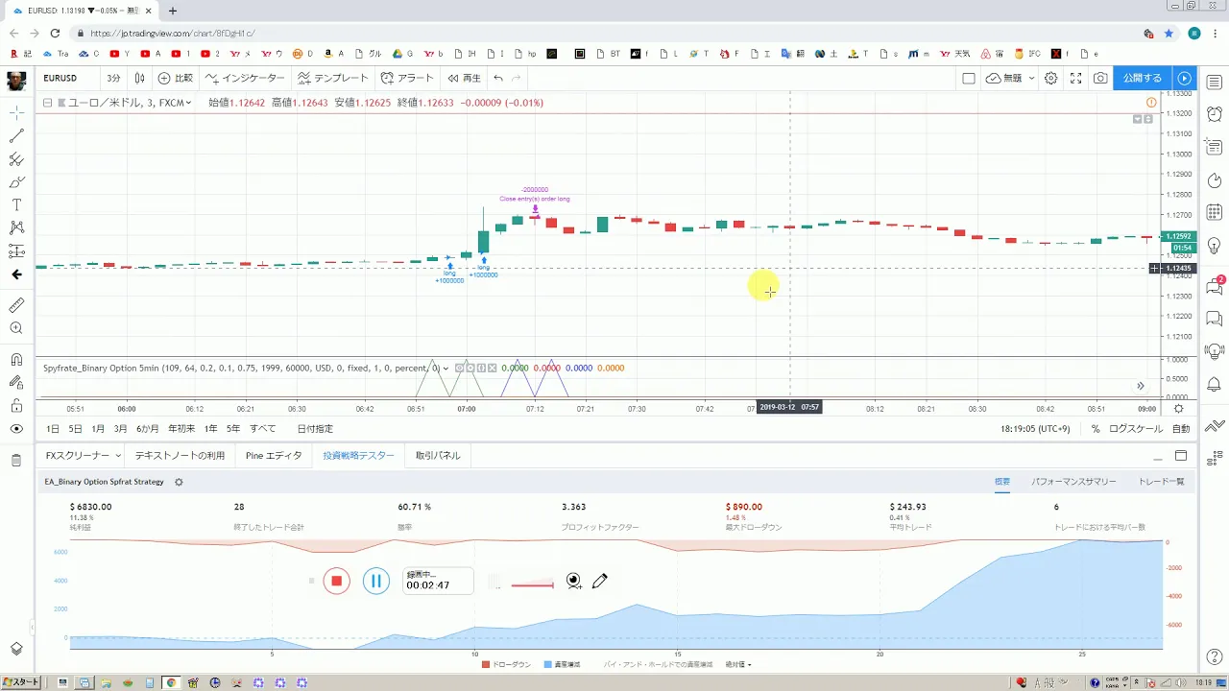Open the chat with notification badge
Image resolution: width=1229 pixels, height=691 pixels.
pos(1214,285)
